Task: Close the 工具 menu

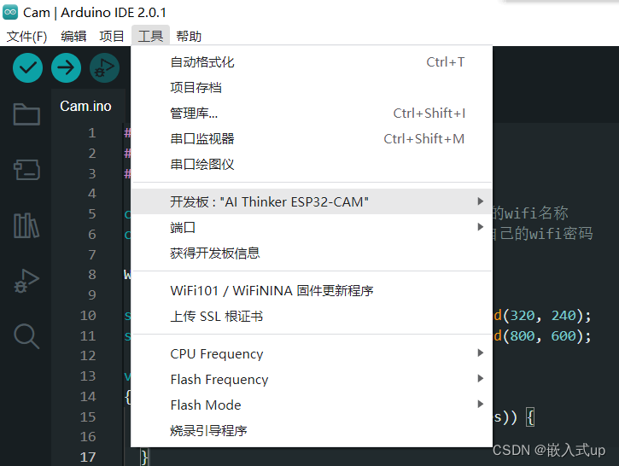Action: tap(150, 37)
